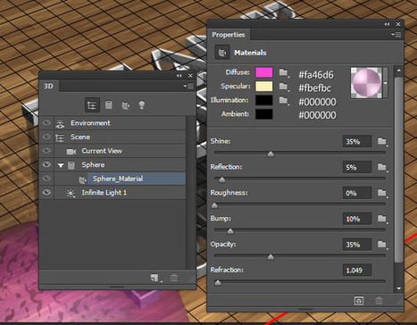Image resolution: width=417 pixels, height=325 pixels.
Task: Toggle visibility of Scene row
Action: click(x=46, y=137)
